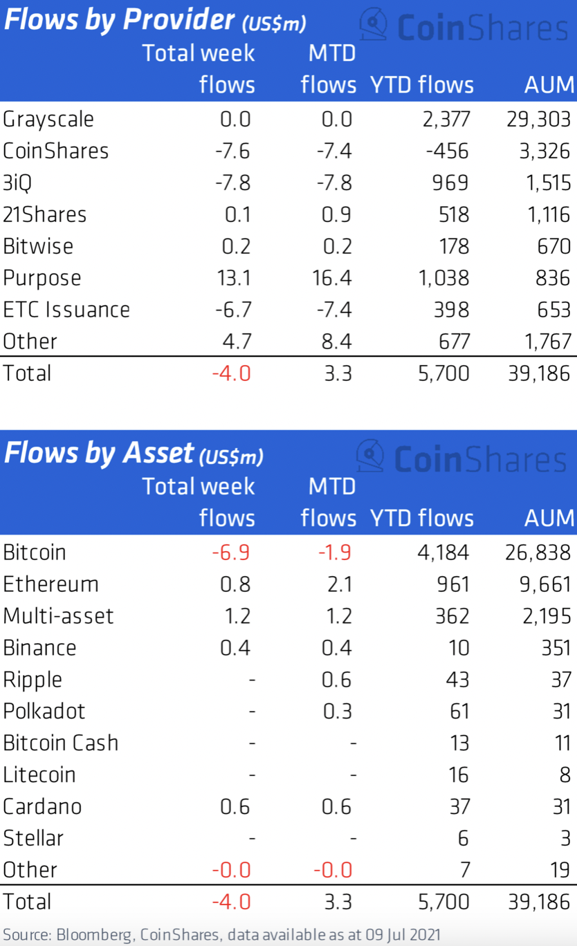
Task: Click YTD flows header in provider table
Action: click(x=422, y=85)
